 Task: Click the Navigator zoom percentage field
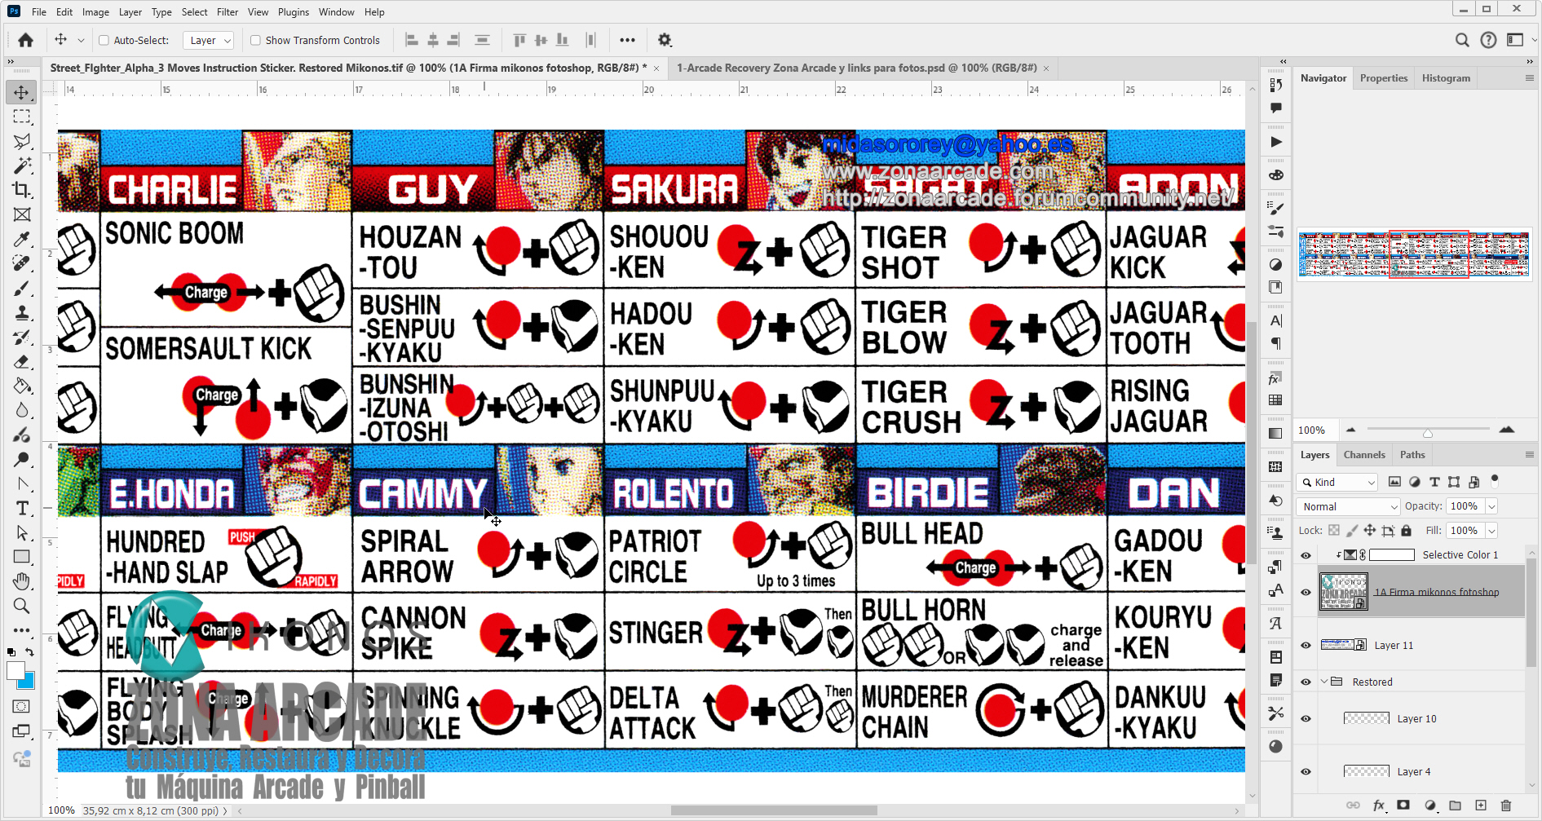tap(1314, 430)
